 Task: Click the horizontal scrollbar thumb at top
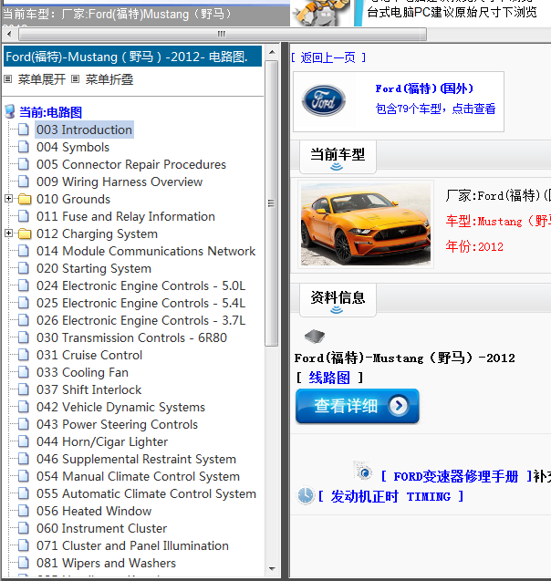[x=222, y=35]
